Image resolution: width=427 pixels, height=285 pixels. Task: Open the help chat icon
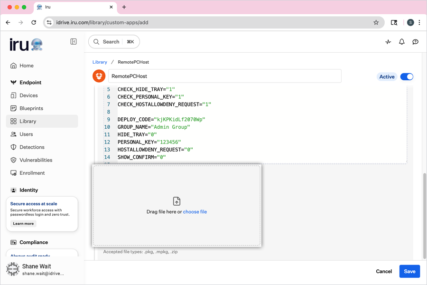[x=416, y=42]
